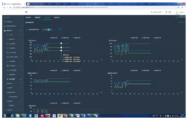Click the green data point on suction pressure chart
Image resolution: width=190 pixels, height=119 pixels.
[x=61, y=47]
